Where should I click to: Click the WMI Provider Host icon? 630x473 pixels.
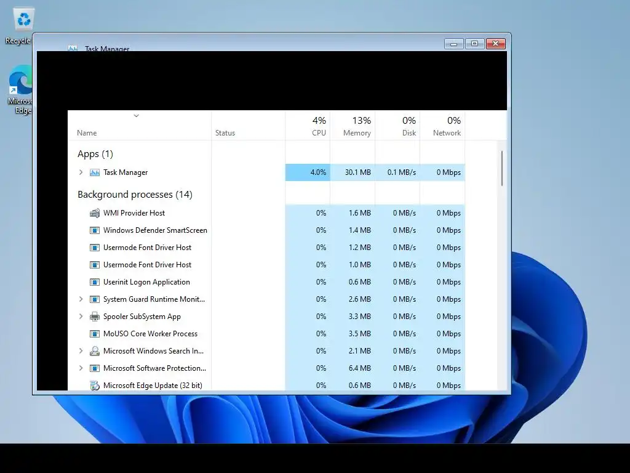coord(94,213)
